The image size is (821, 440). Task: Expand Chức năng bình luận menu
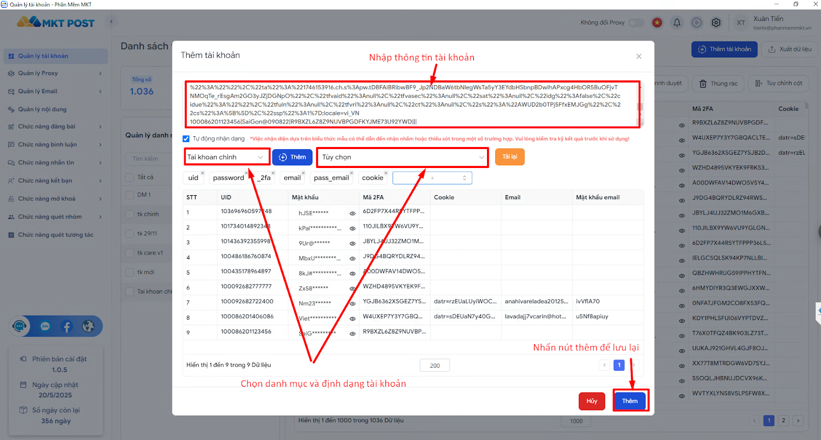55,144
